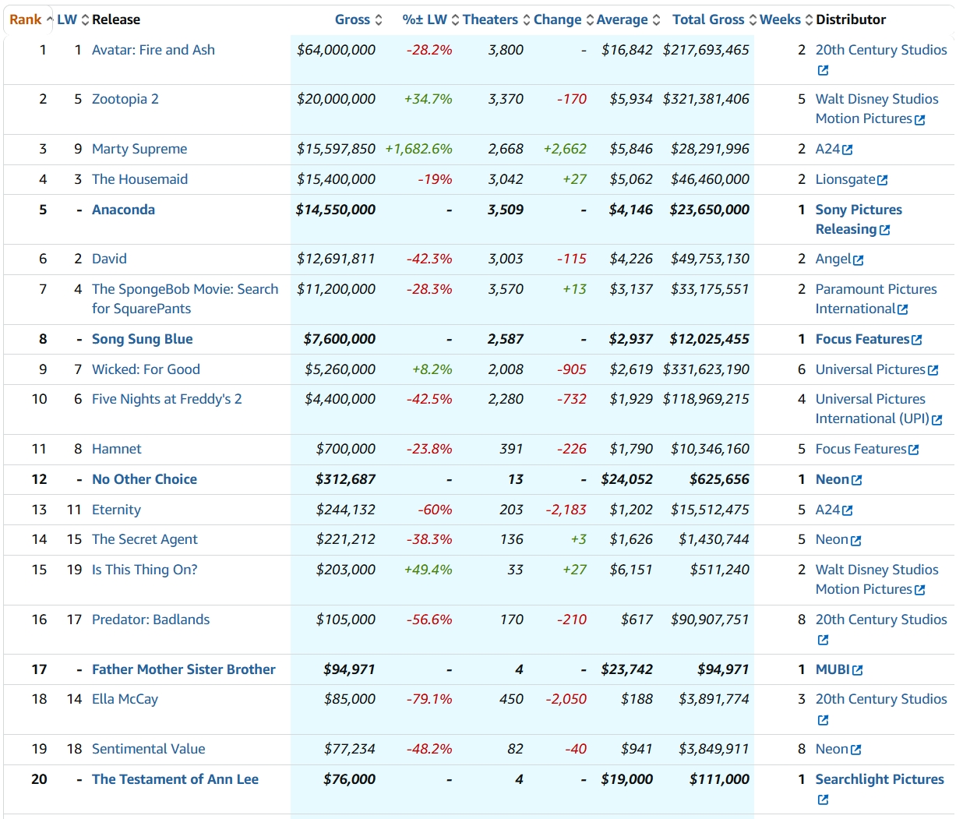Click the sort arrows beside Theaters header
This screenshot has width=963, height=819.
pyautogui.click(x=527, y=20)
